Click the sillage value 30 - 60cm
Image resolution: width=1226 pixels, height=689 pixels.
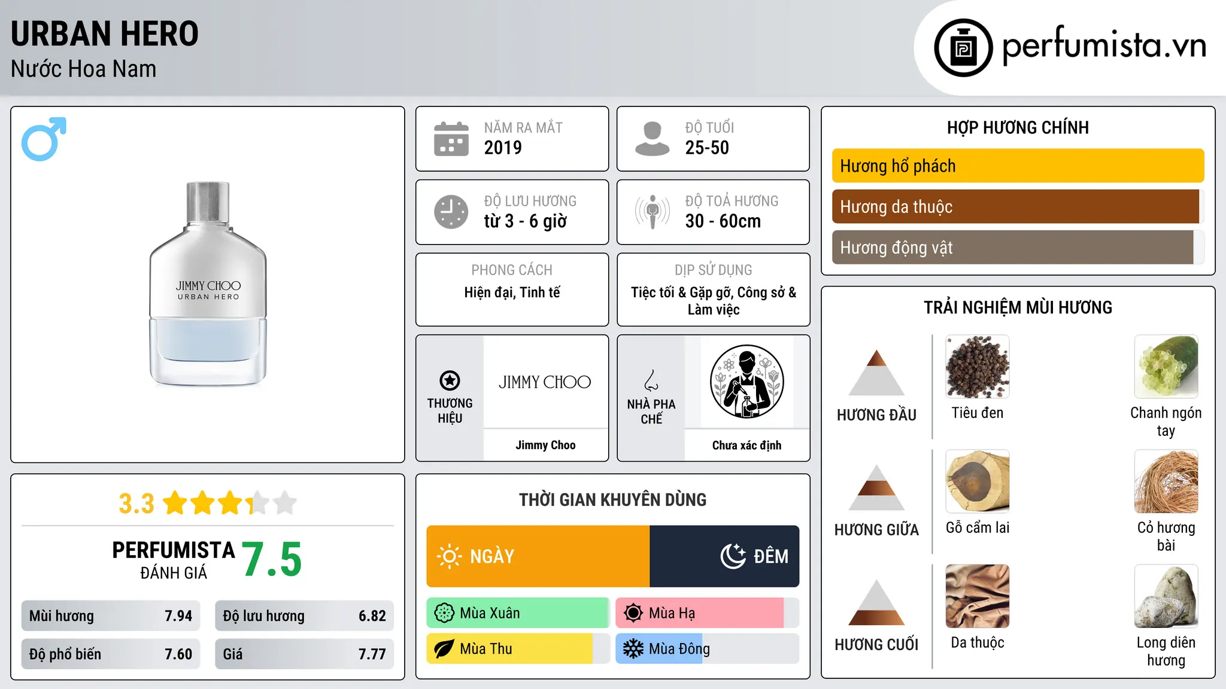723,221
